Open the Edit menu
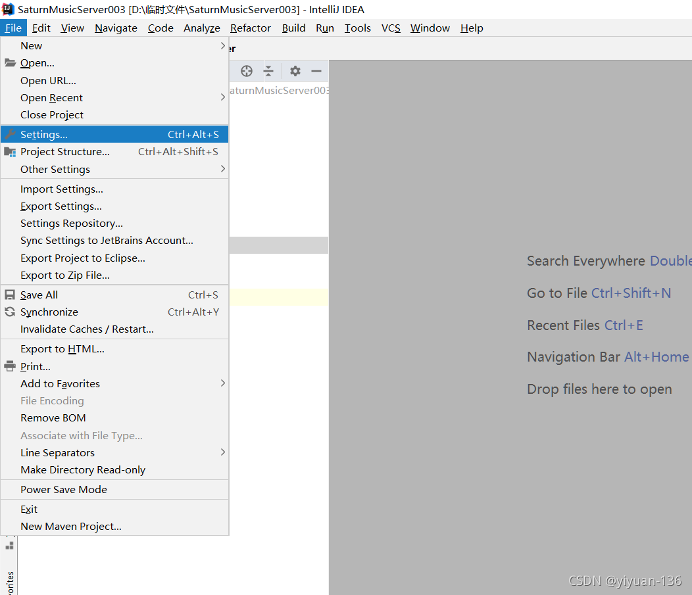 [x=41, y=28]
